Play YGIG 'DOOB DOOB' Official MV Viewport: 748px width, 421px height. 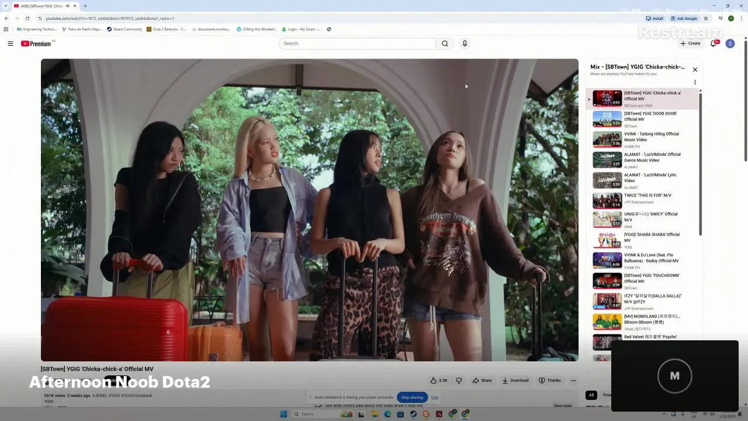(x=643, y=119)
